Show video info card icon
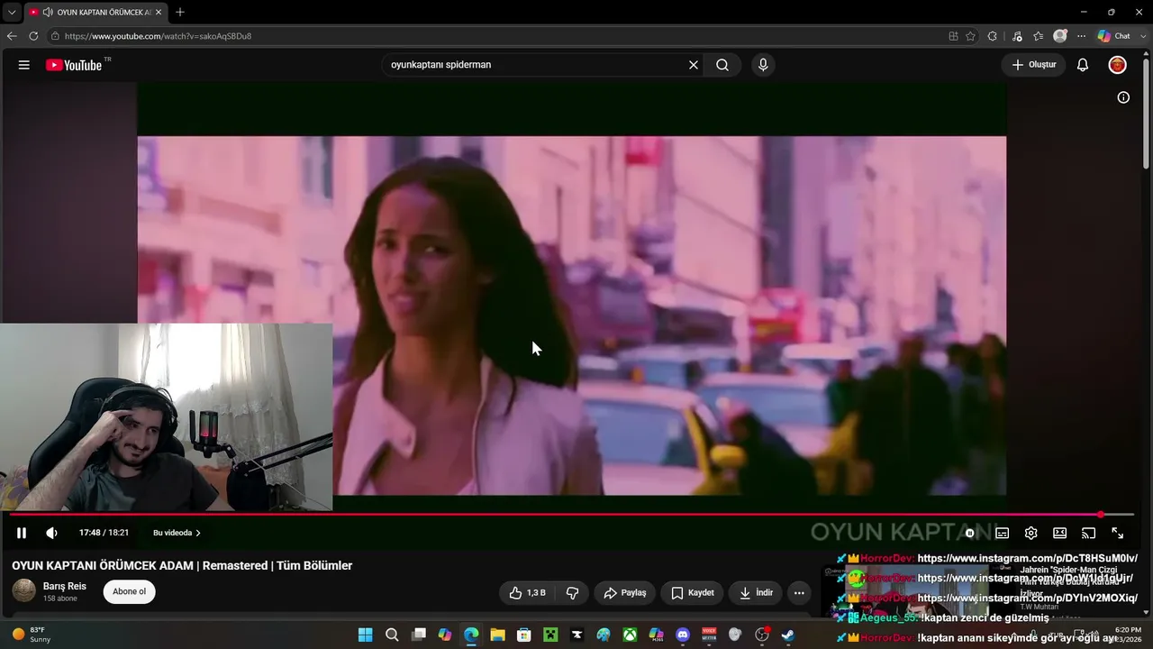Image resolution: width=1153 pixels, height=649 pixels. click(1123, 97)
